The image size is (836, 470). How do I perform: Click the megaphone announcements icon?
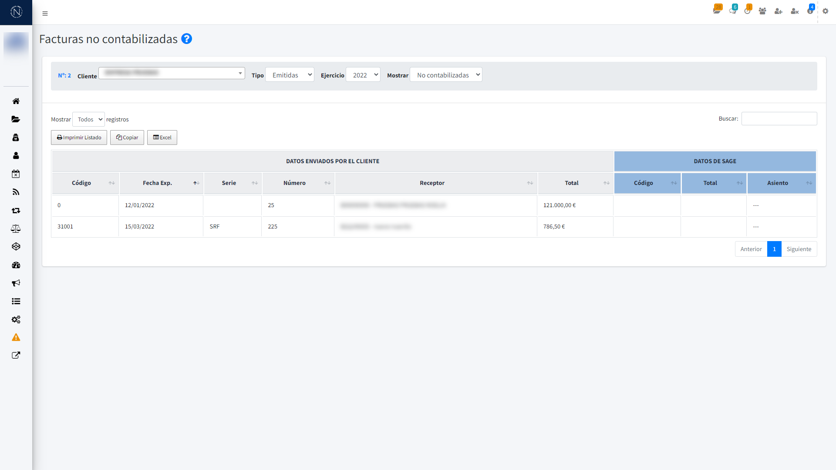[x=16, y=283]
